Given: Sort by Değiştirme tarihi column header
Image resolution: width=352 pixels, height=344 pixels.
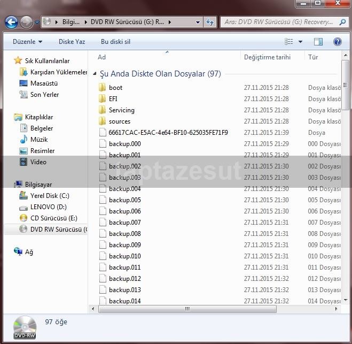Looking at the screenshot, I should (x=267, y=57).
